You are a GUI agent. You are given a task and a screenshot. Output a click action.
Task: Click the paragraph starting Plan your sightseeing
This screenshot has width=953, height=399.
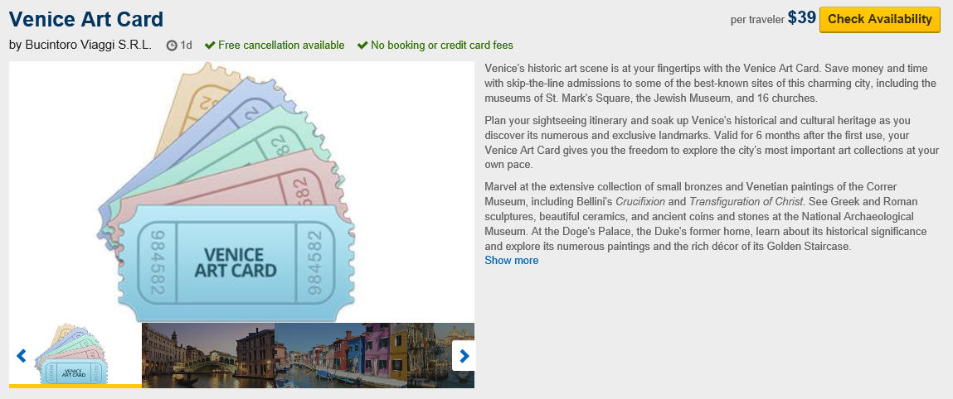tap(712, 142)
